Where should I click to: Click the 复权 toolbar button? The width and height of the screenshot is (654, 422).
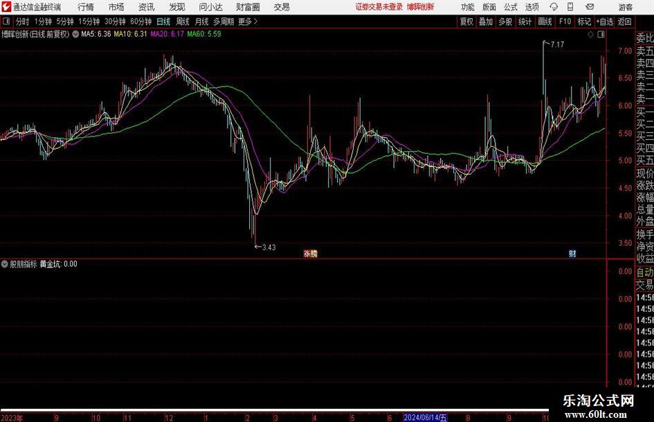coord(466,21)
